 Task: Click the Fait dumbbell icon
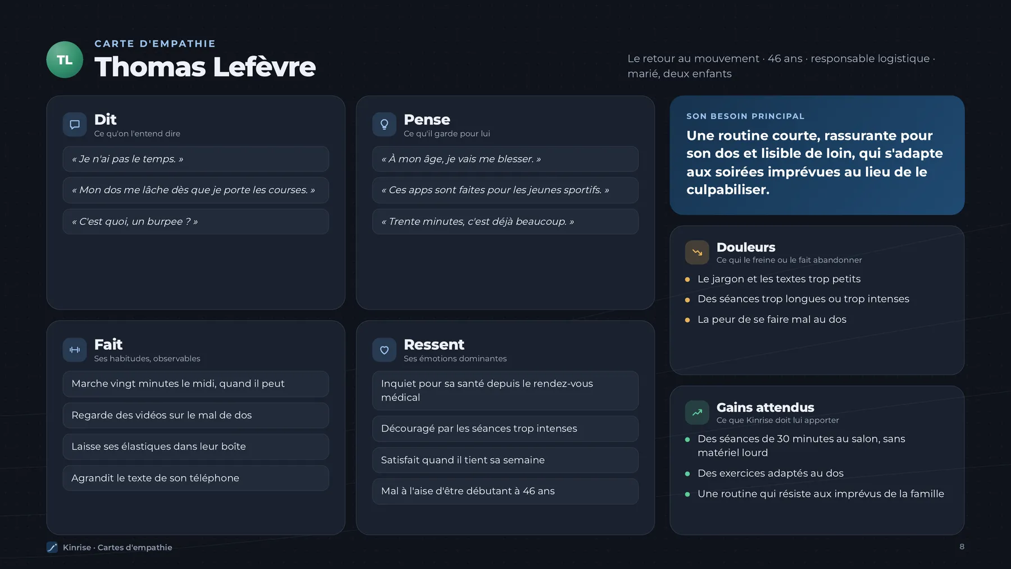75,350
